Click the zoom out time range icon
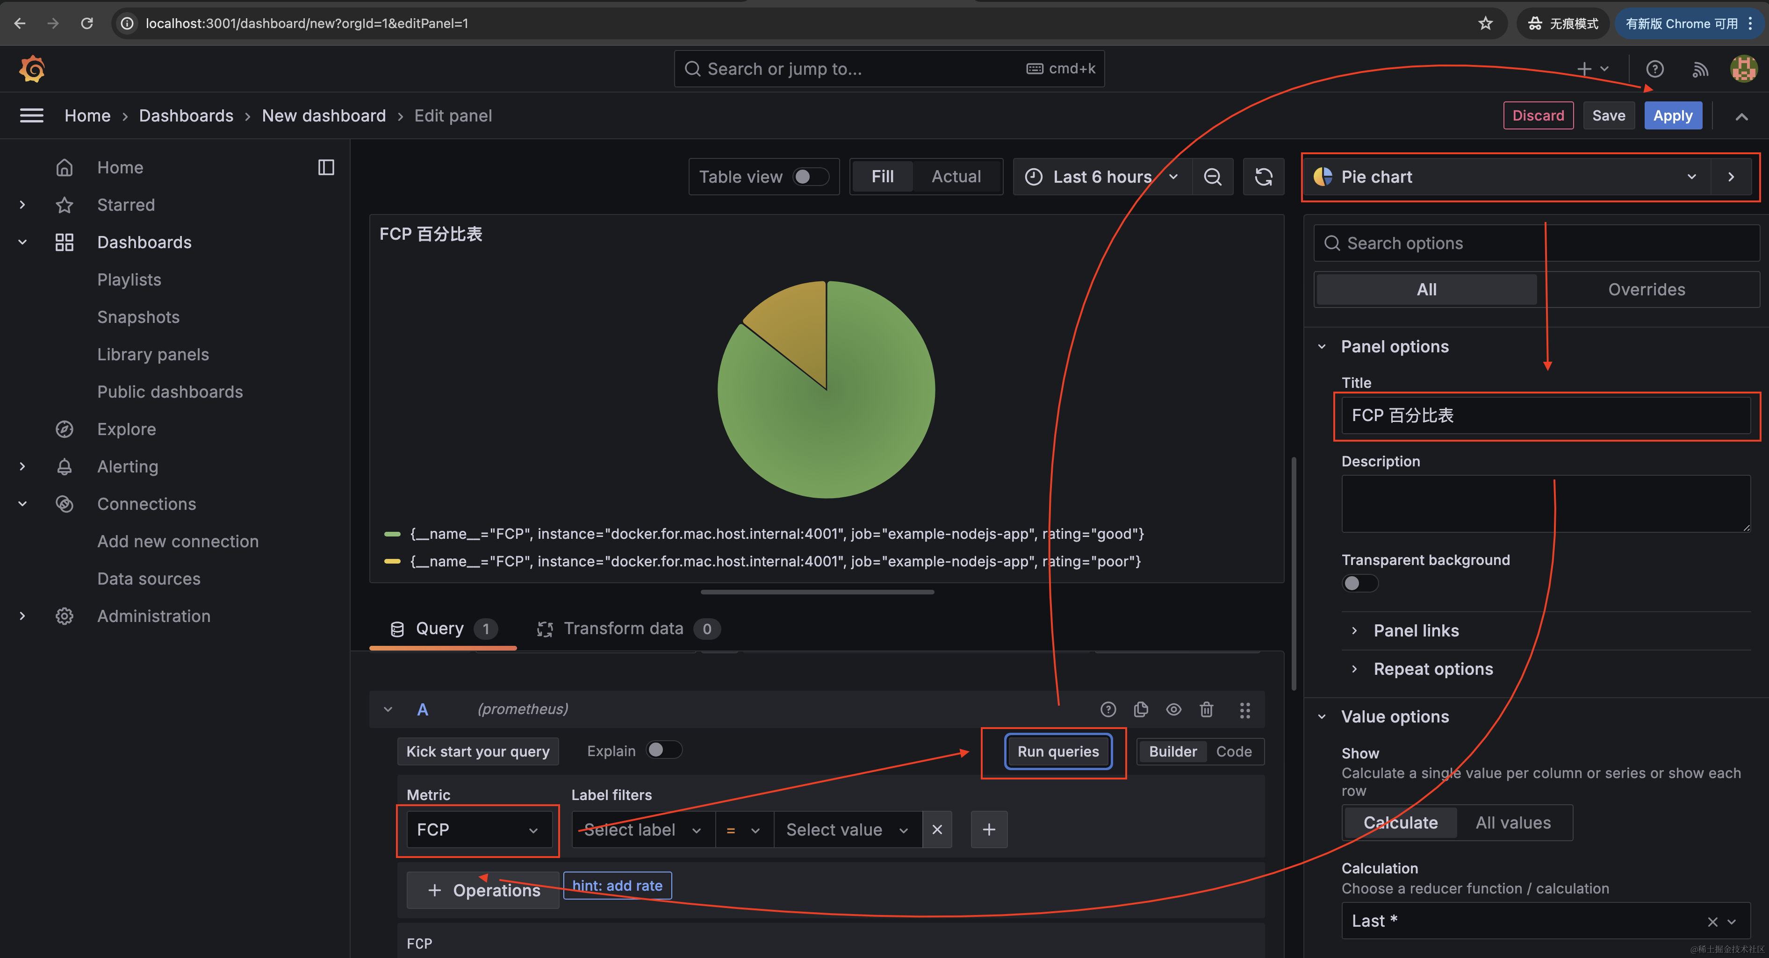This screenshot has height=958, width=1769. 1213,177
